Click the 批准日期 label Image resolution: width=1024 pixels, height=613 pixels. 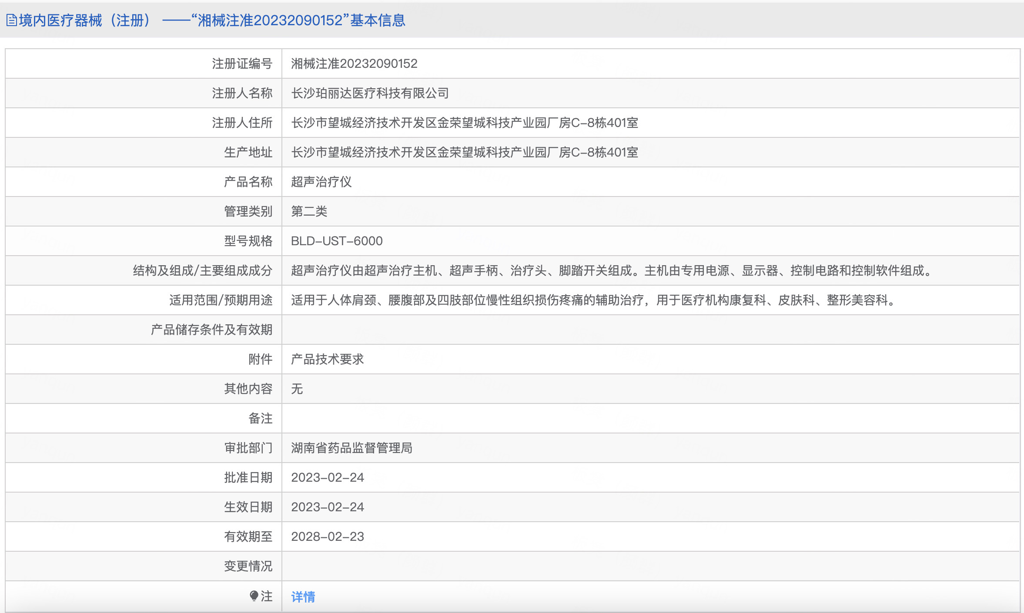pyautogui.click(x=248, y=477)
